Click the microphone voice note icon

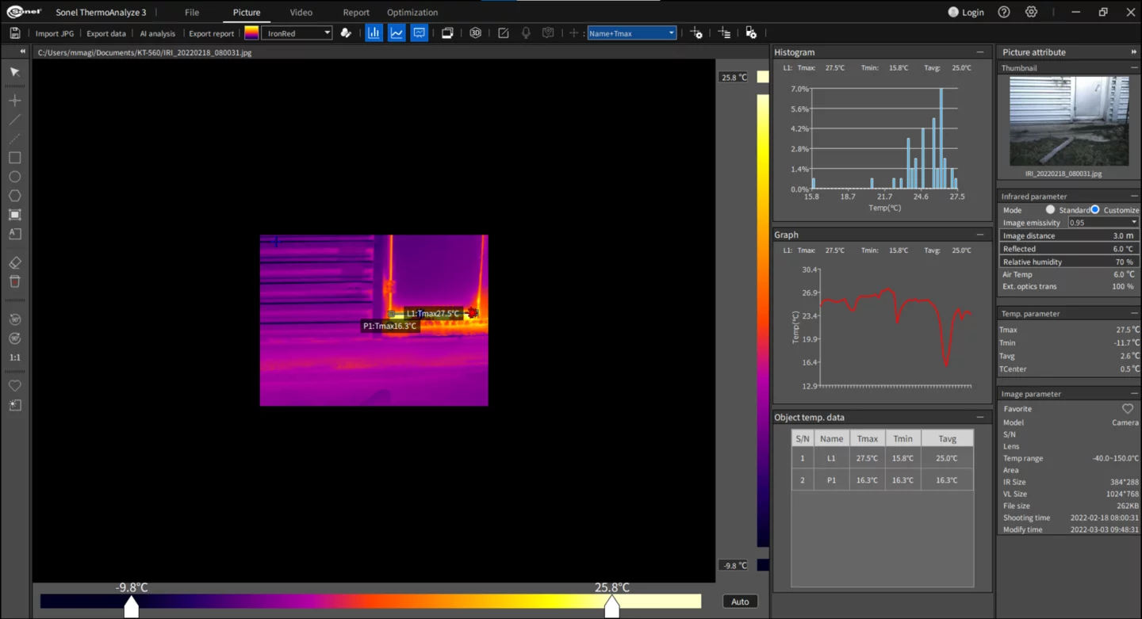(x=525, y=33)
